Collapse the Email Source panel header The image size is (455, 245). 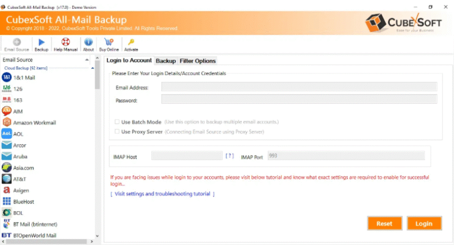coord(86,60)
